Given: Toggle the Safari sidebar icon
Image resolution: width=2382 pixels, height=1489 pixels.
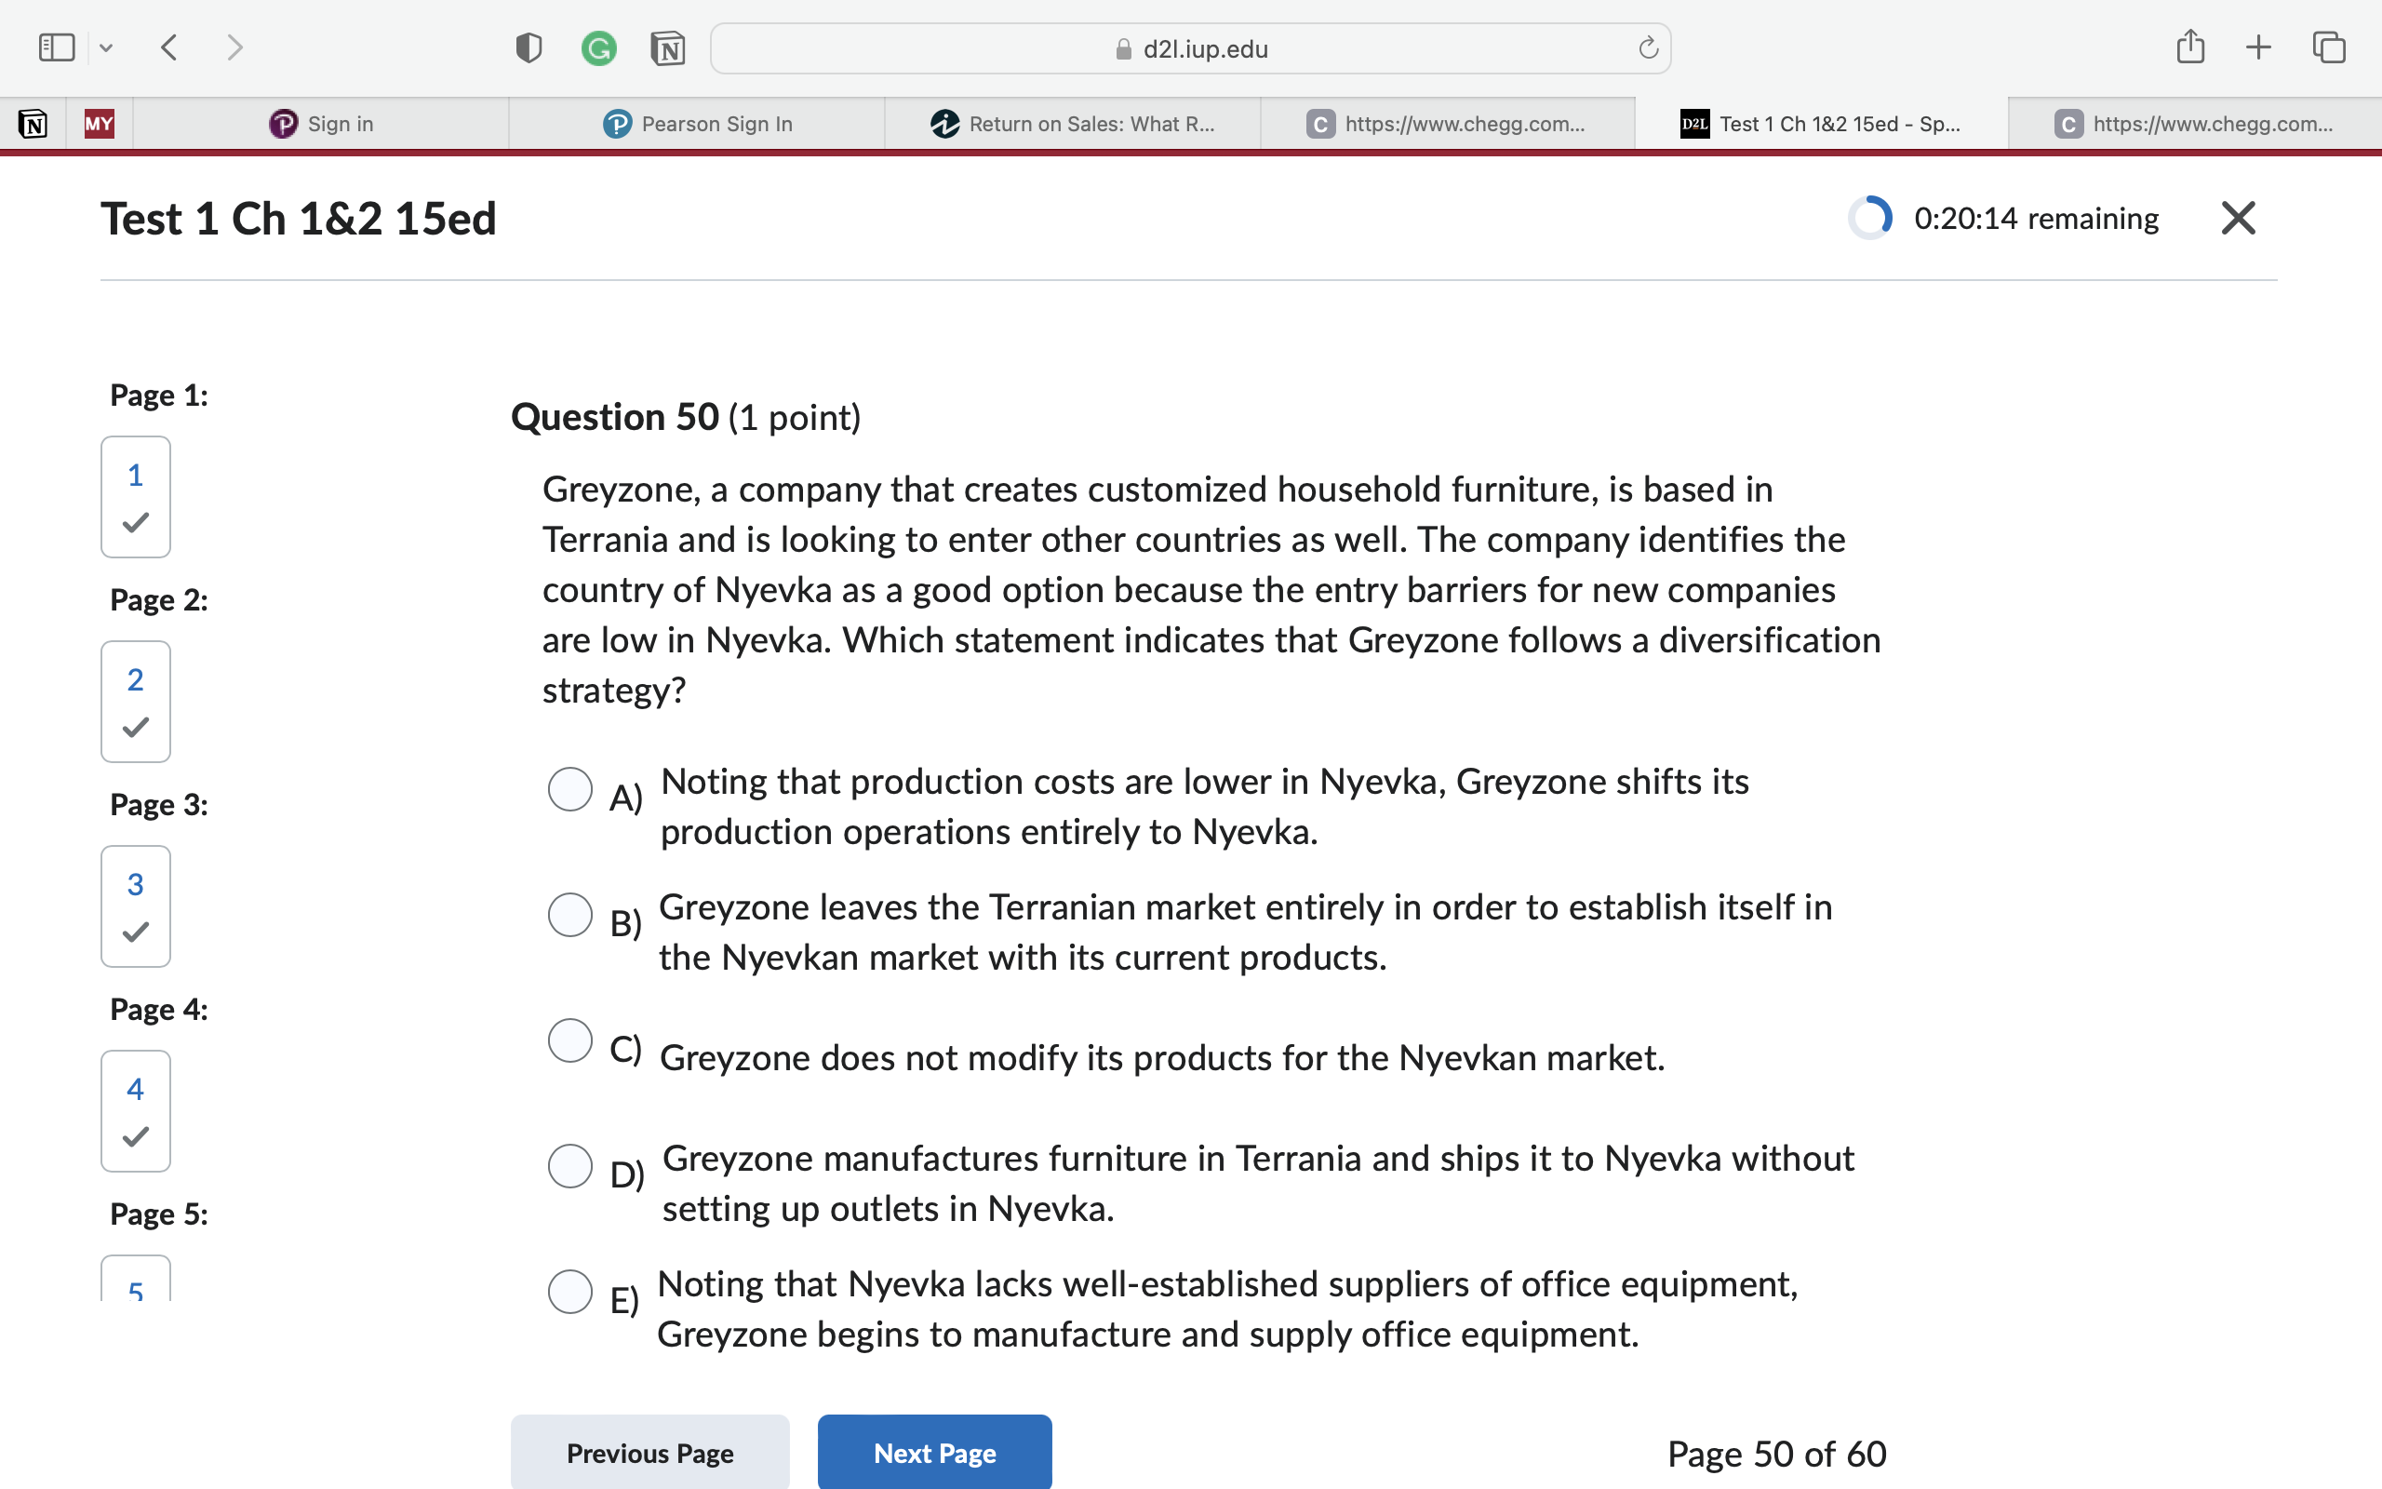Looking at the screenshot, I should (x=56, y=47).
